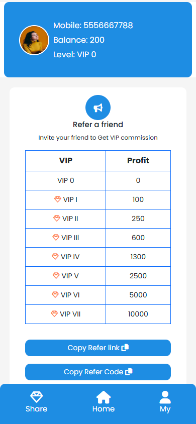Copy Refer link button
The height and width of the screenshot is (424, 196).
98,348
